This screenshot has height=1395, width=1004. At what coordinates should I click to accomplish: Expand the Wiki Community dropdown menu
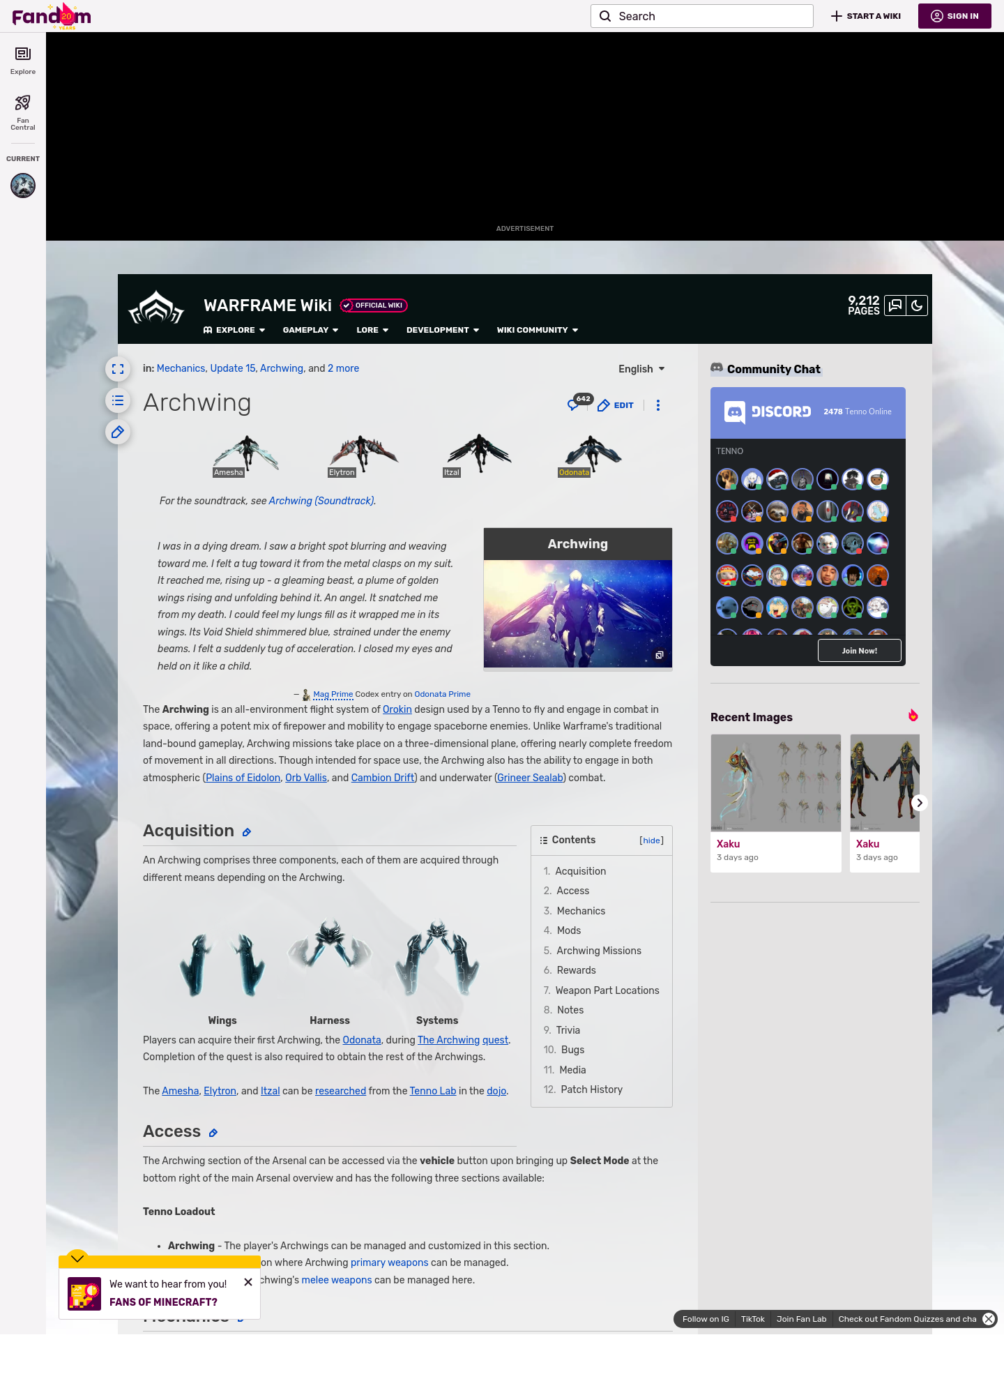click(x=537, y=330)
